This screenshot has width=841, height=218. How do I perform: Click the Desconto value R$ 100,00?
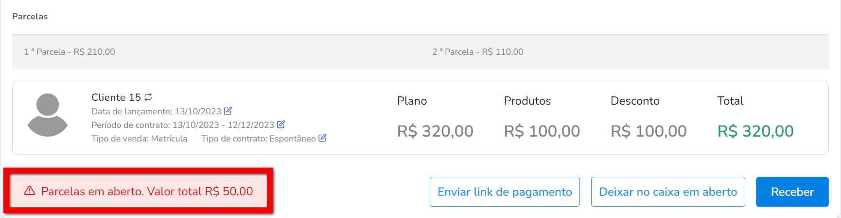(648, 131)
